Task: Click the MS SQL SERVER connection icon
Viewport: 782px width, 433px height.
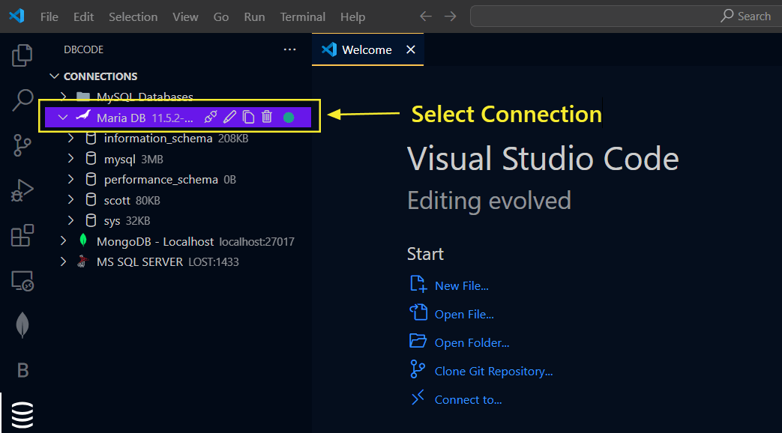Action: click(82, 261)
